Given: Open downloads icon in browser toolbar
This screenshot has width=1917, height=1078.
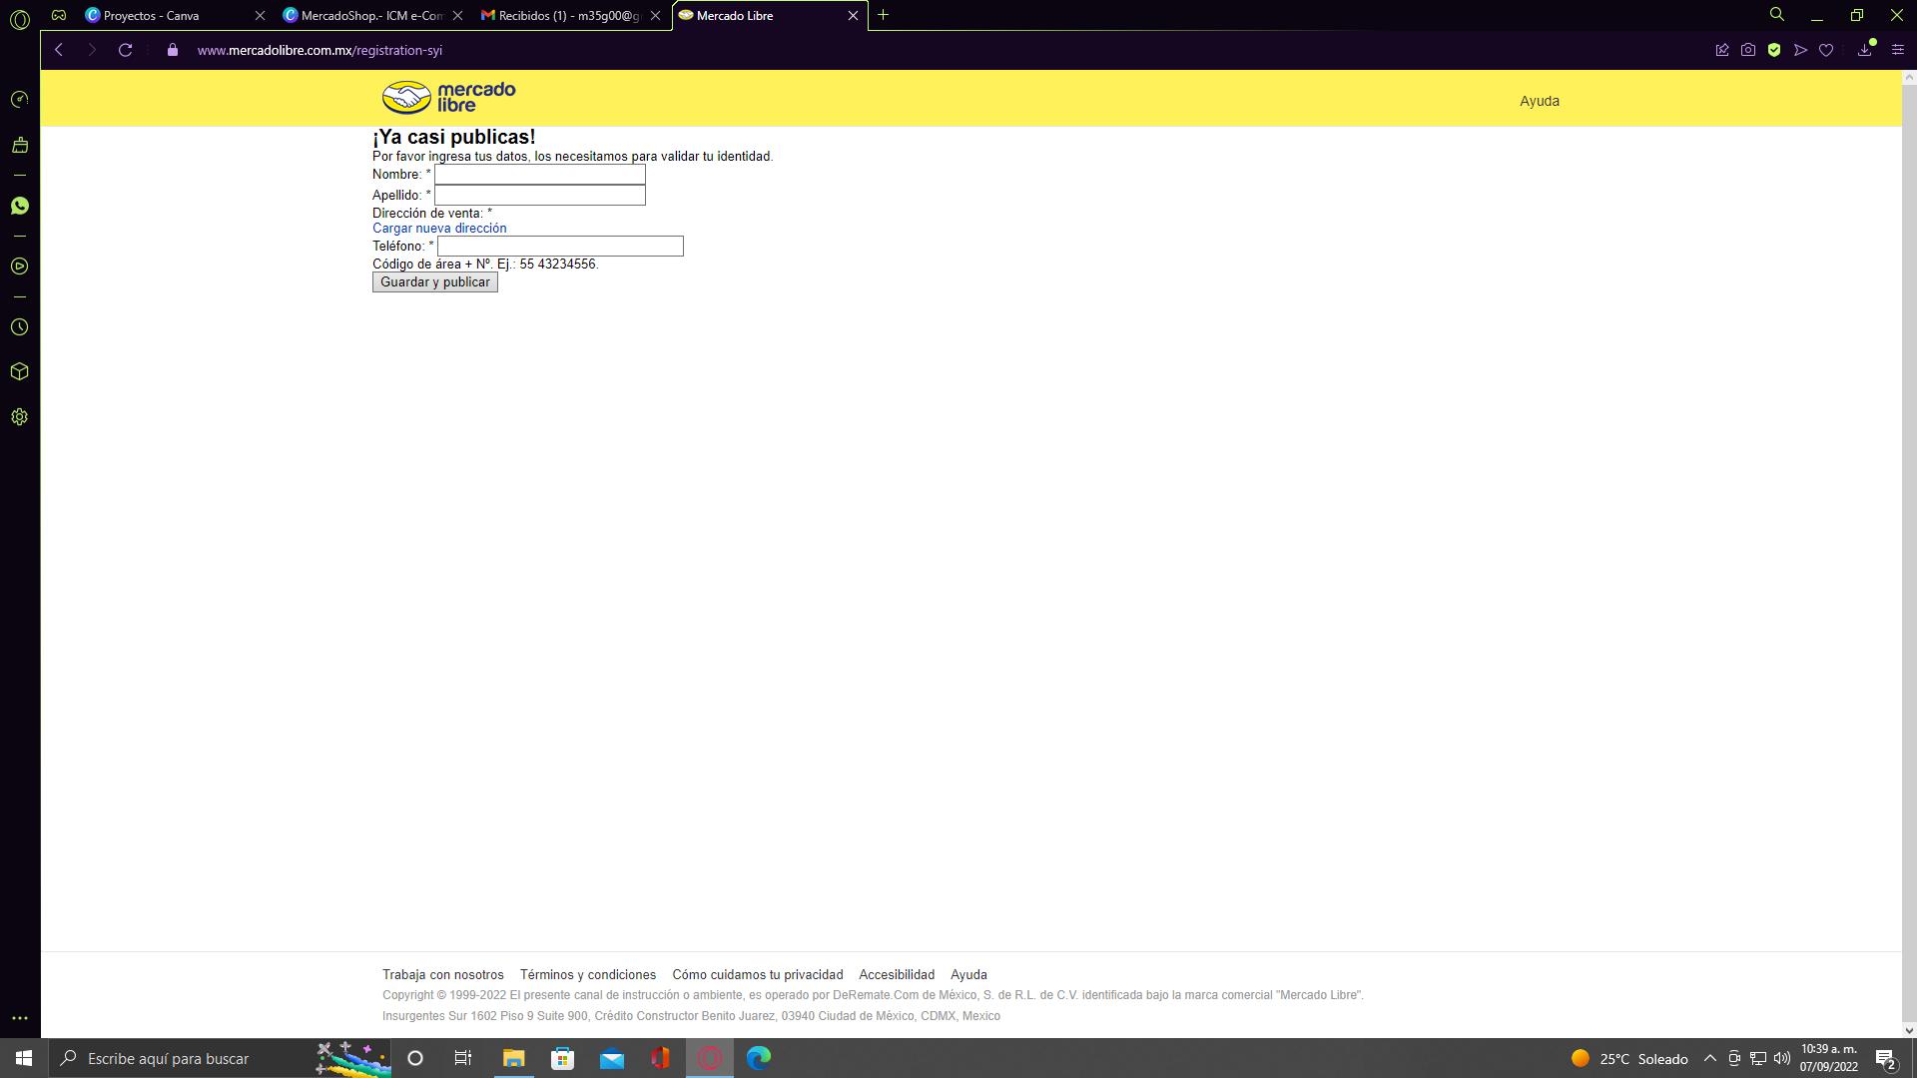Looking at the screenshot, I should pos(1864,50).
